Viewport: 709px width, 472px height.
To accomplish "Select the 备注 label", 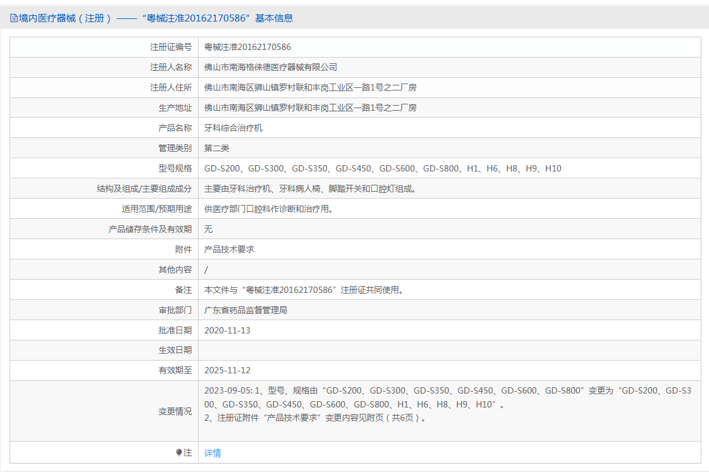I will tap(183, 290).
